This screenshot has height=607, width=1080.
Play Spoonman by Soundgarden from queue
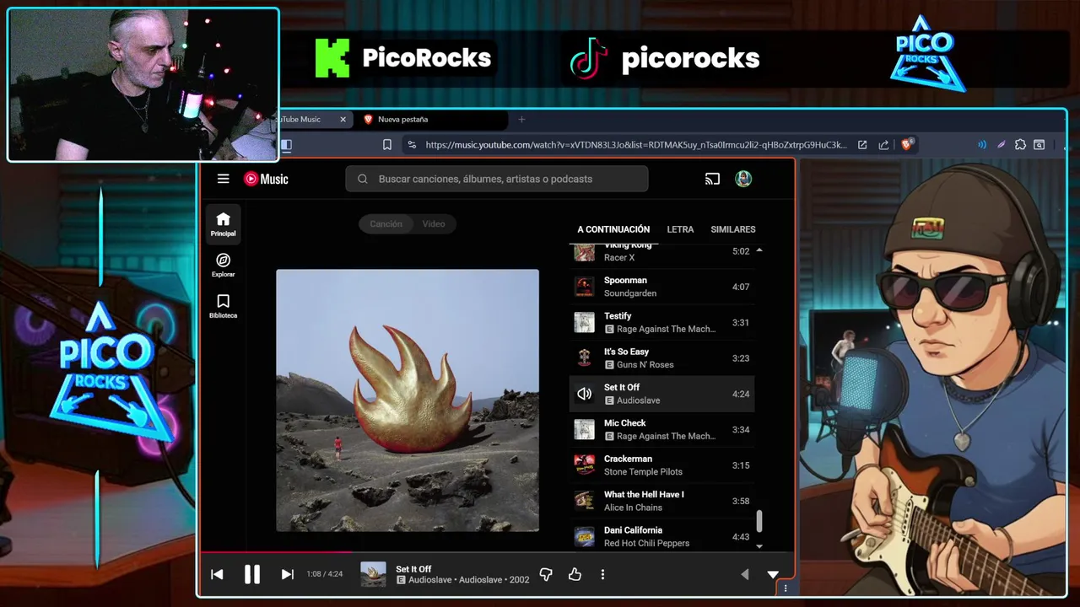661,287
